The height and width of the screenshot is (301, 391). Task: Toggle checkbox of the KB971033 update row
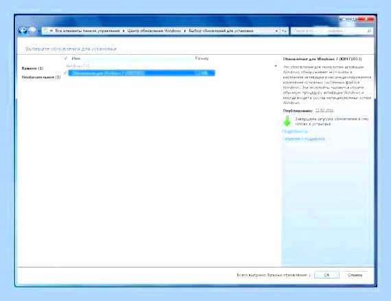pos(65,73)
